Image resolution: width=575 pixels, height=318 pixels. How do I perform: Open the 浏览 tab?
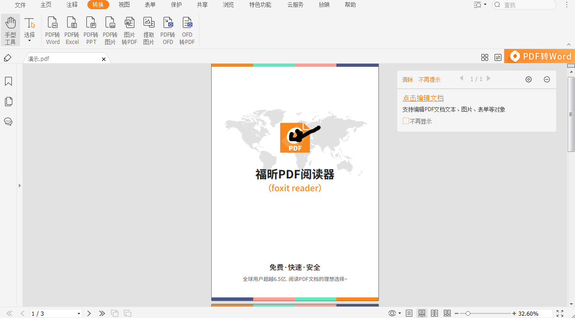pos(228,5)
